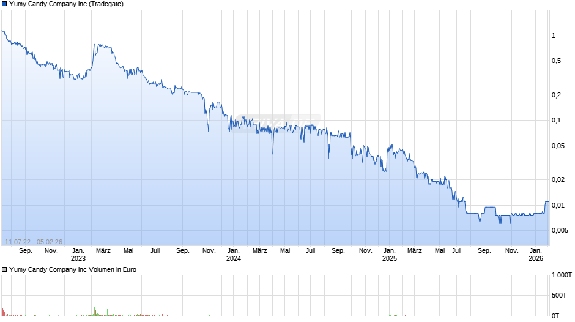Click the price axis value '0,1'
575x322 pixels.
(x=556, y=121)
